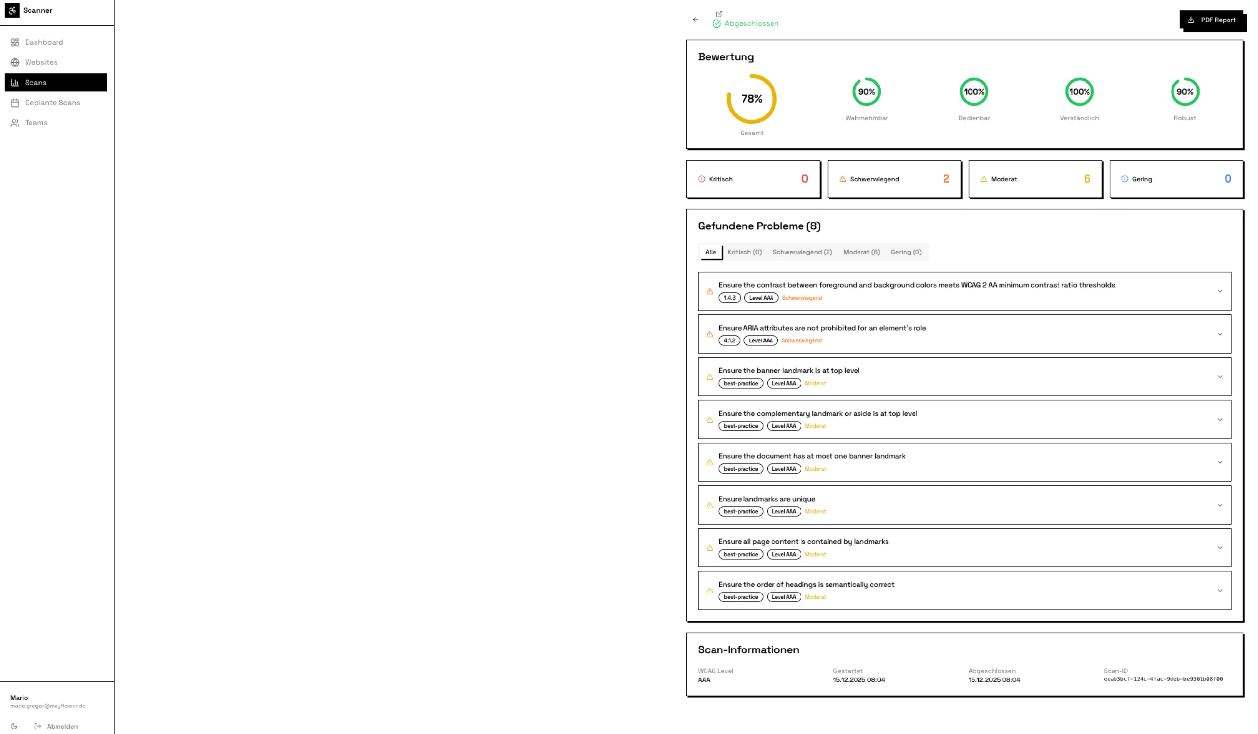Screen dimensions: 1258x734
Task: Switch to the Moderat (6) tab
Action: pyautogui.click(x=861, y=252)
